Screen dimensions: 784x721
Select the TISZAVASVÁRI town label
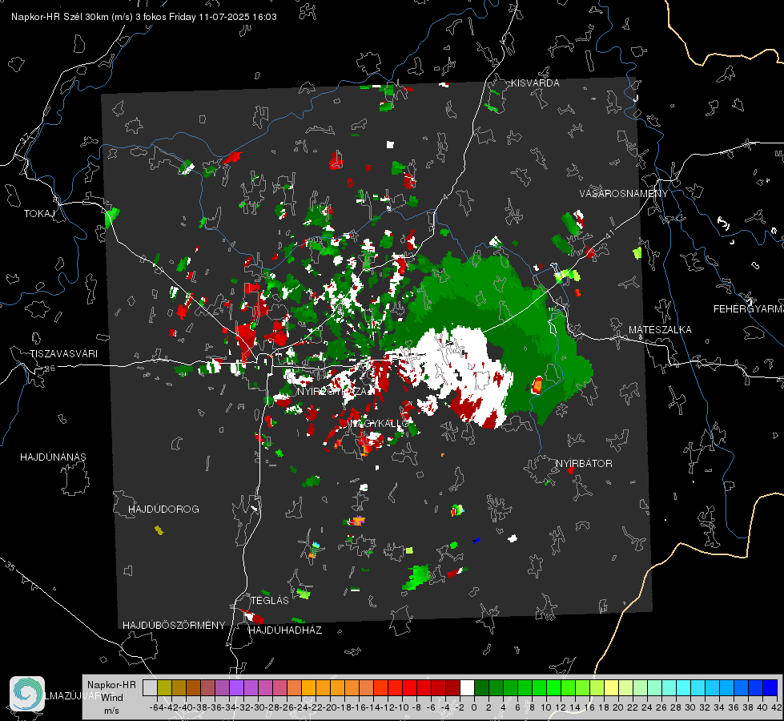63,354
